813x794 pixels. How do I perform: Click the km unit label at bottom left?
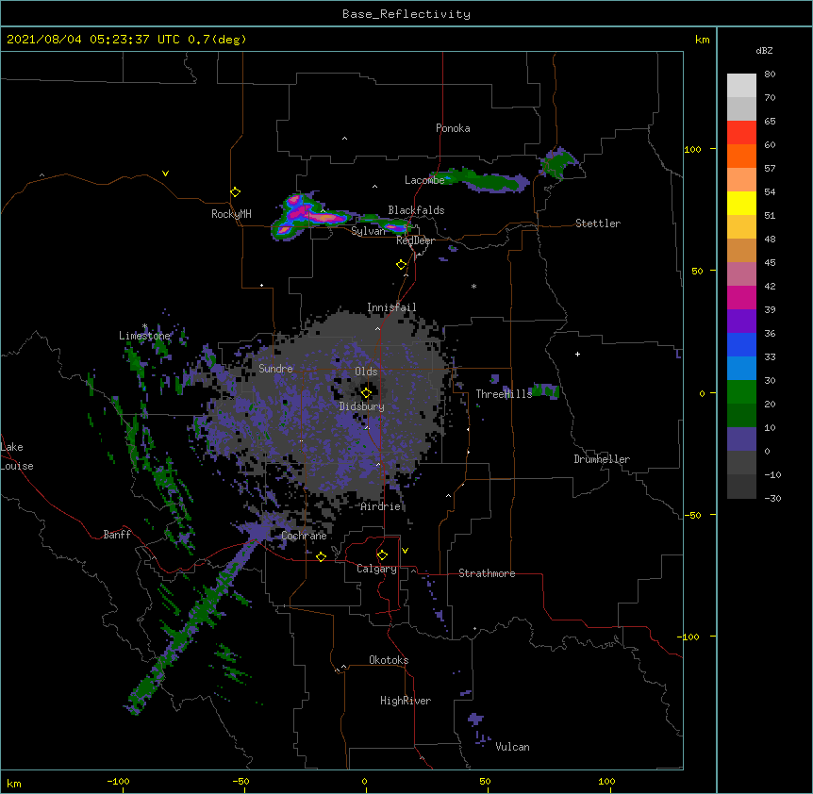(x=14, y=783)
